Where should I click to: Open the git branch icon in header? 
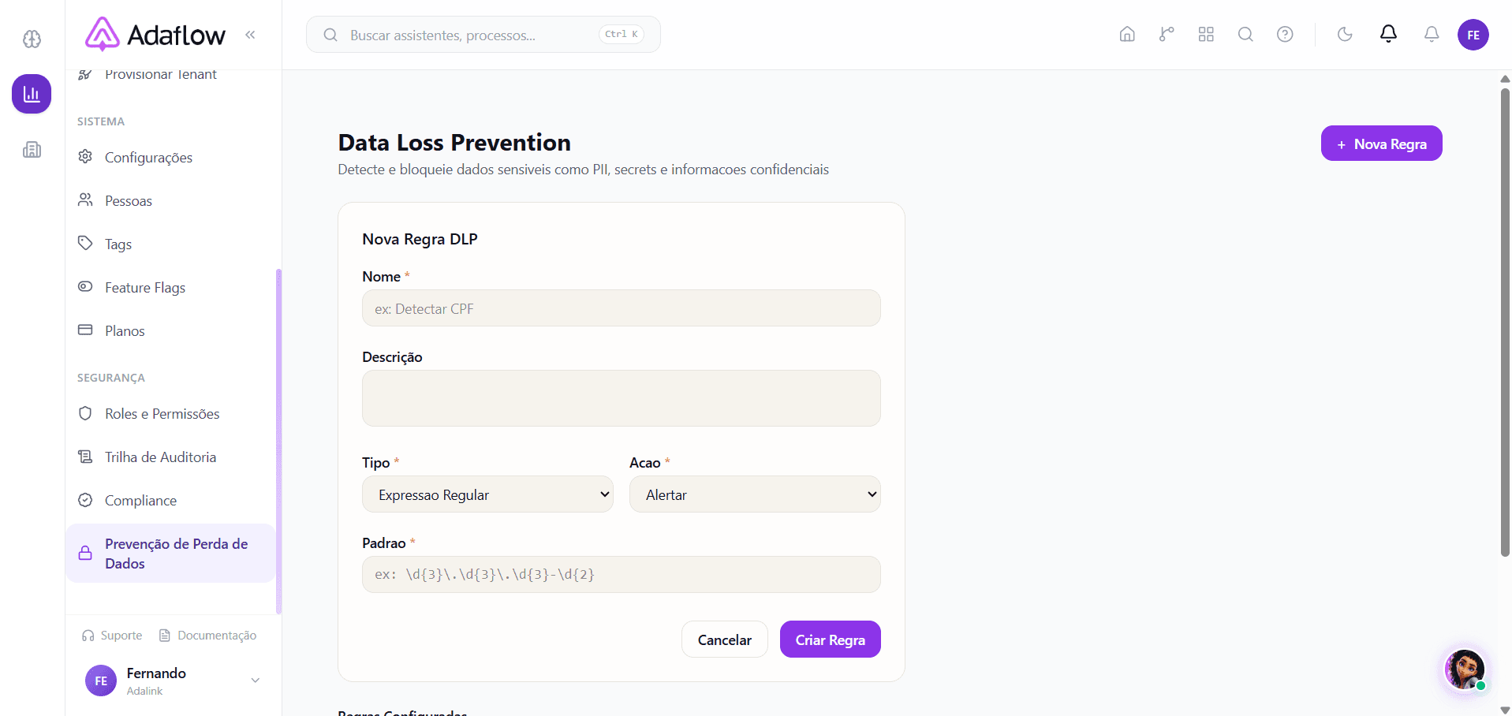[1167, 35]
